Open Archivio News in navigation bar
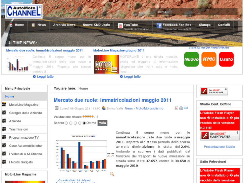The height and width of the screenshot is (183, 244). coord(64,25)
